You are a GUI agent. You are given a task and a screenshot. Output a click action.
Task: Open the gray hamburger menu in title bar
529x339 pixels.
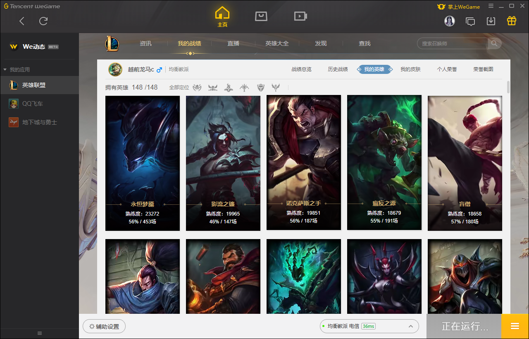(491, 6)
